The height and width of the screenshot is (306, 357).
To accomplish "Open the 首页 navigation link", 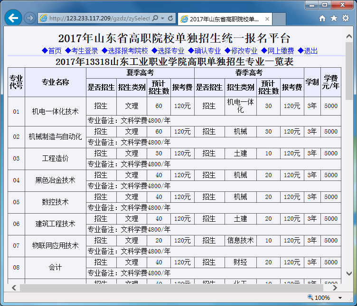I will pos(52,51).
